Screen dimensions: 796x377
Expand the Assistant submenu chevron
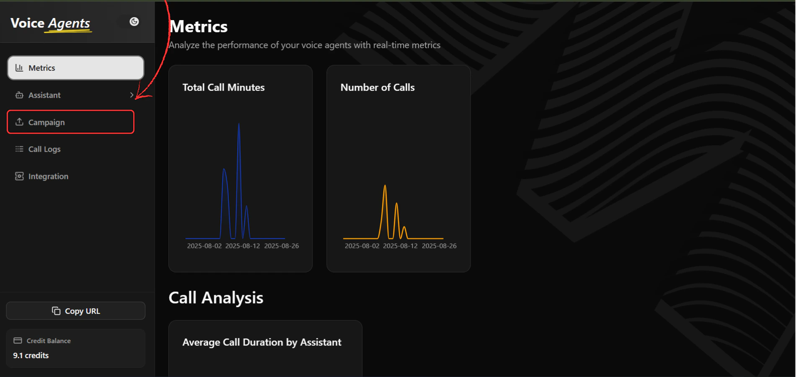(132, 95)
